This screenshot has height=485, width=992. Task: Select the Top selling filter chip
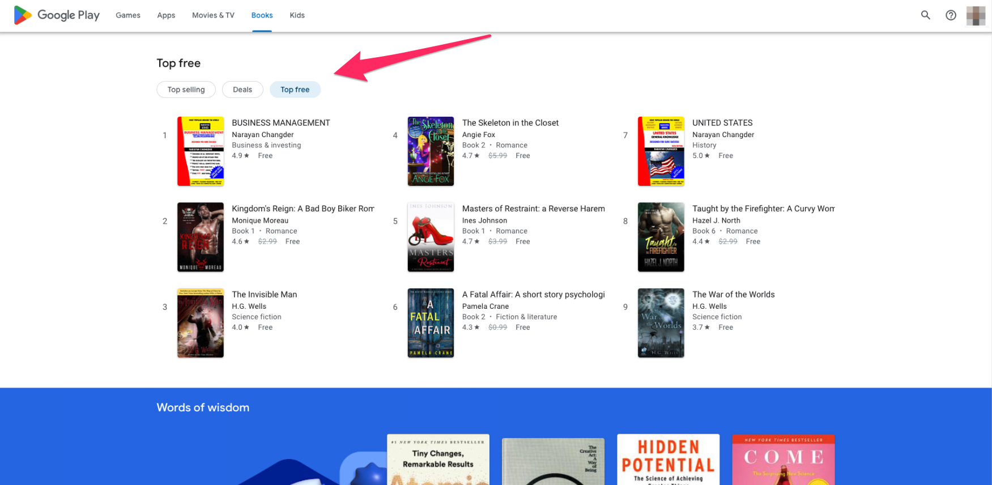tap(186, 90)
